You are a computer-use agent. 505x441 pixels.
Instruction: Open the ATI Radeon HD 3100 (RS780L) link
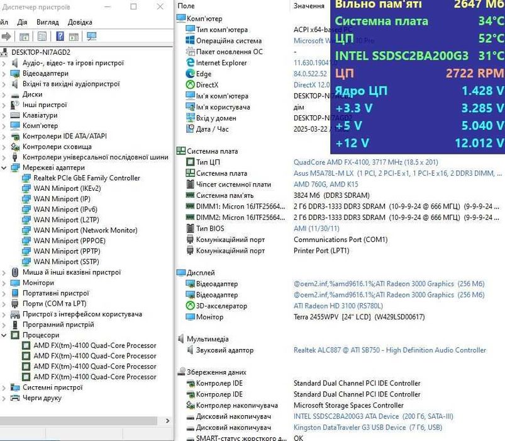click(338, 306)
